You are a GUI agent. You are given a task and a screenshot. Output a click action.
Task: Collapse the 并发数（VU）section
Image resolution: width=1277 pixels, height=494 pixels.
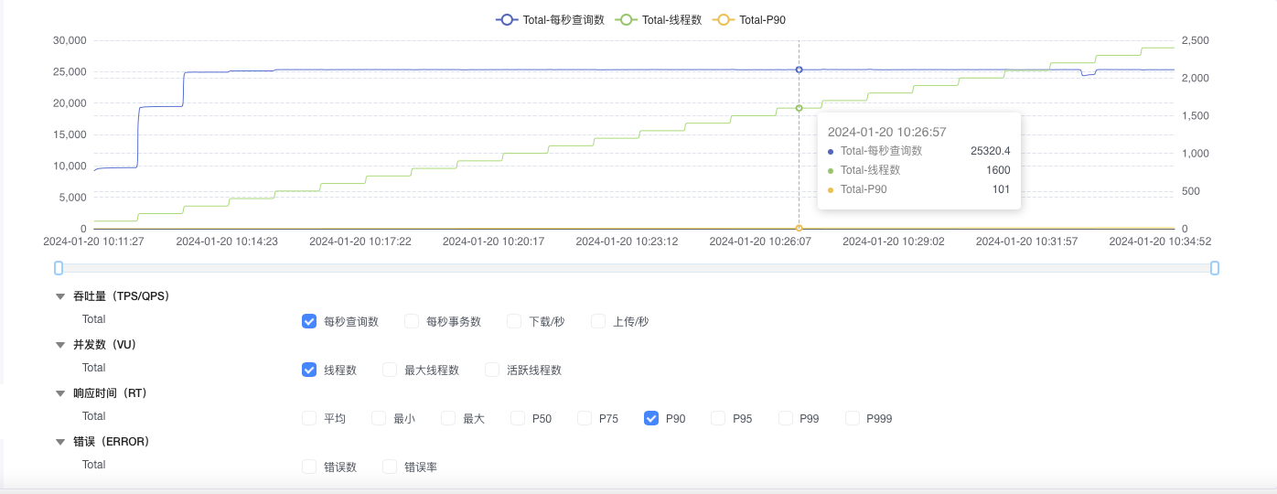pyautogui.click(x=60, y=345)
